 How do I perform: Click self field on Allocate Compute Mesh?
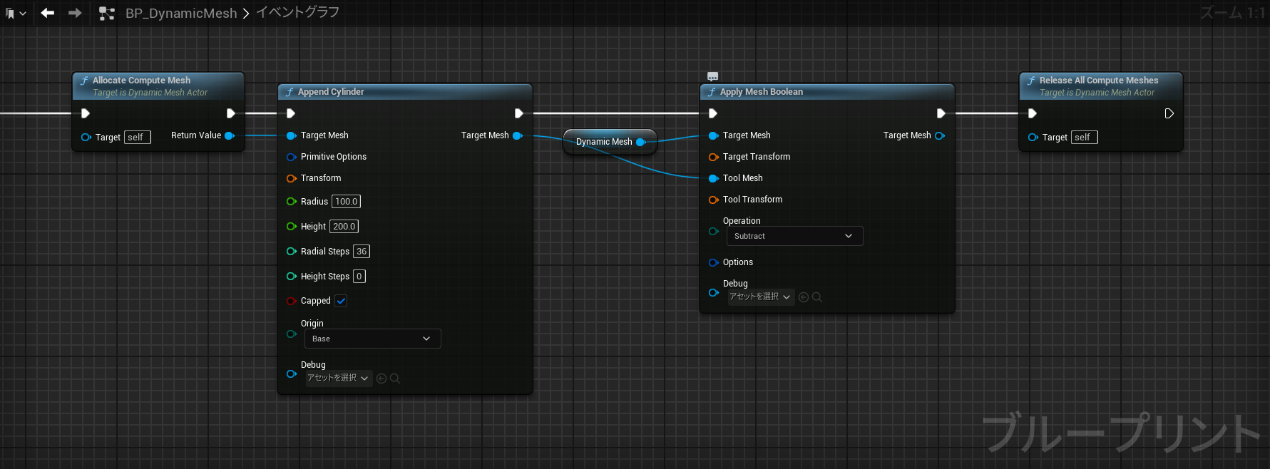(138, 138)
